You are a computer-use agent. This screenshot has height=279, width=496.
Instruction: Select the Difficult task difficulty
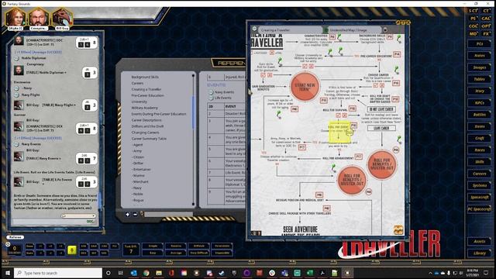pyautogui.click(x=199, y=246)
